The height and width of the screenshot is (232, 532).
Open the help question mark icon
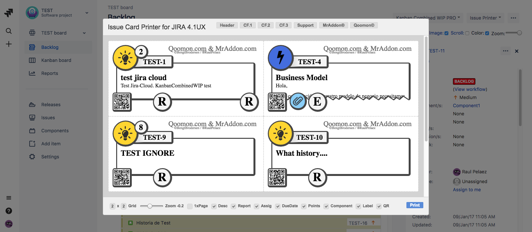[x=9, y=211]
